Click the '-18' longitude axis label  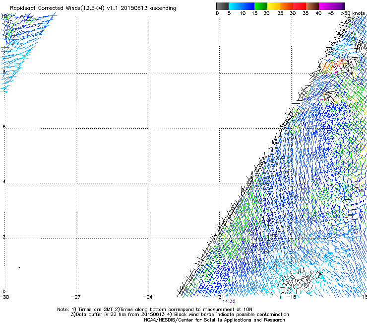pos(292,297)
